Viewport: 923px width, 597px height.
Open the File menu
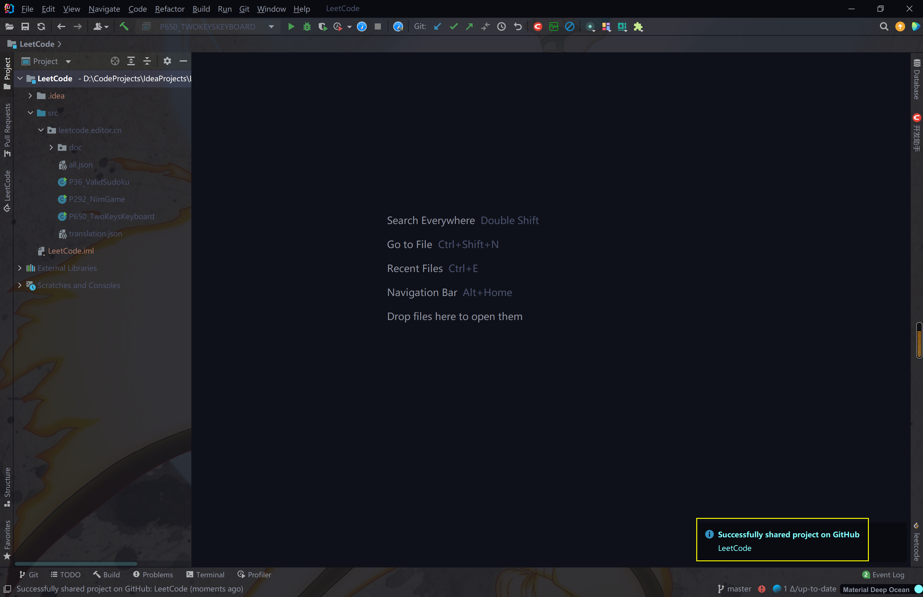coord(27,9)
